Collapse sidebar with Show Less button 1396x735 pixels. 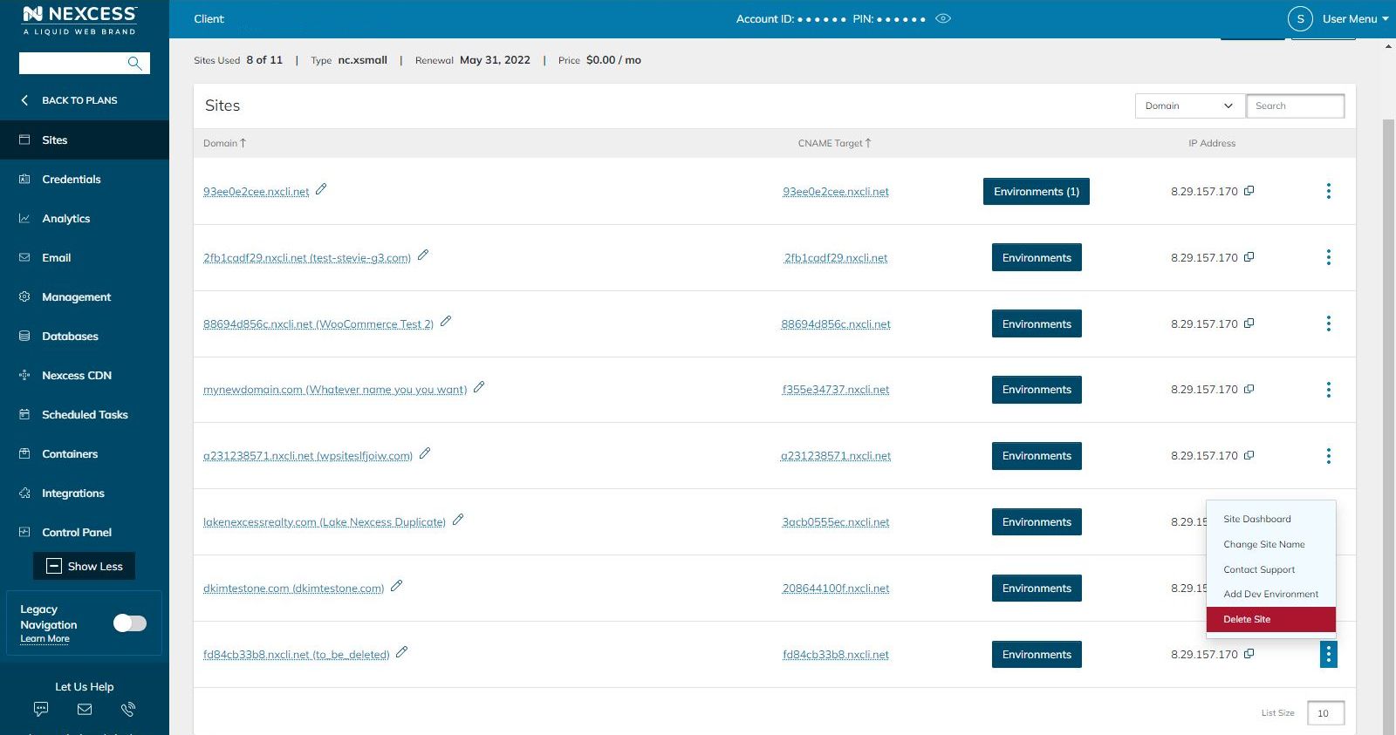coord(84,566)
